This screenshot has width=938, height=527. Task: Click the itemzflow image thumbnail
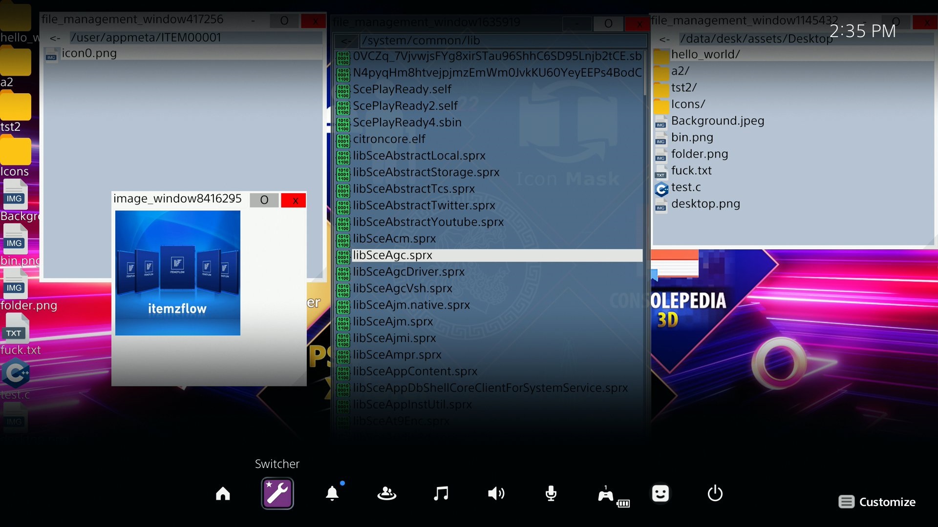[x=177, y=273]
